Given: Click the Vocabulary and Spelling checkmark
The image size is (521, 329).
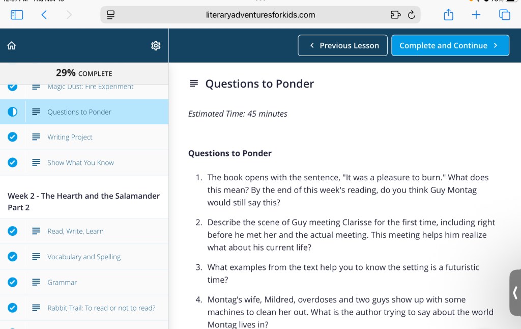Looking at the screenshot, I should 13,257.
